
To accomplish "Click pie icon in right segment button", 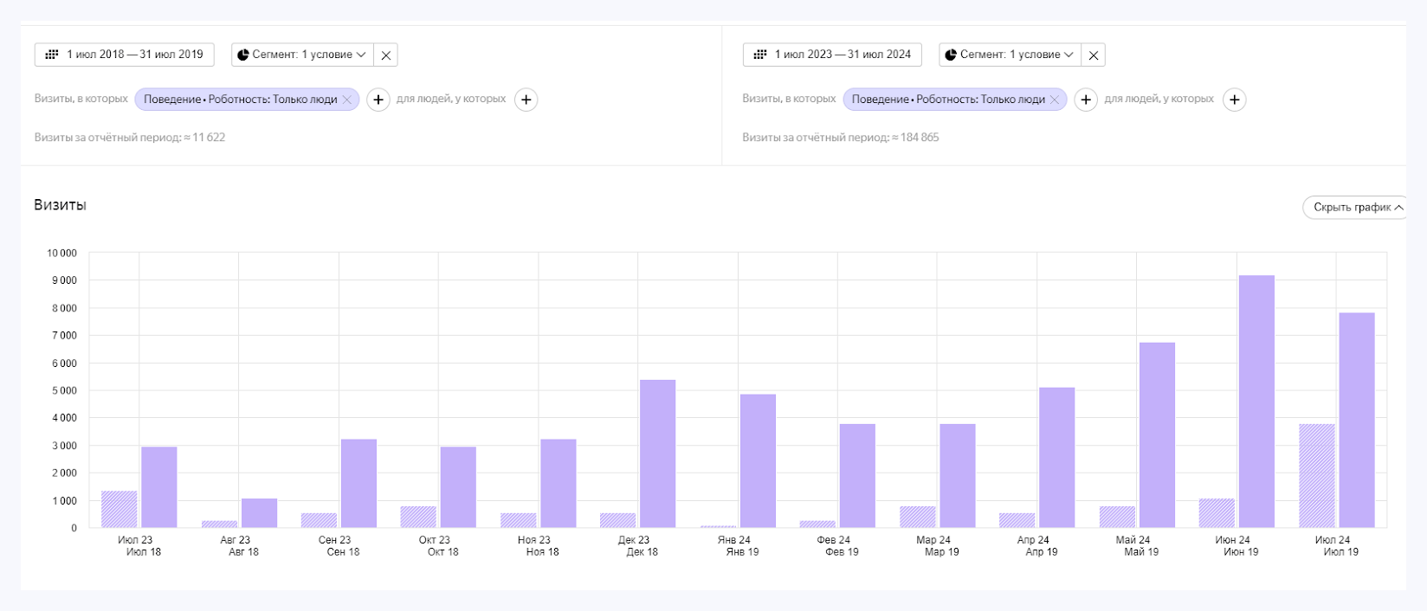I will pyautogui.click(x=951, y=55).
